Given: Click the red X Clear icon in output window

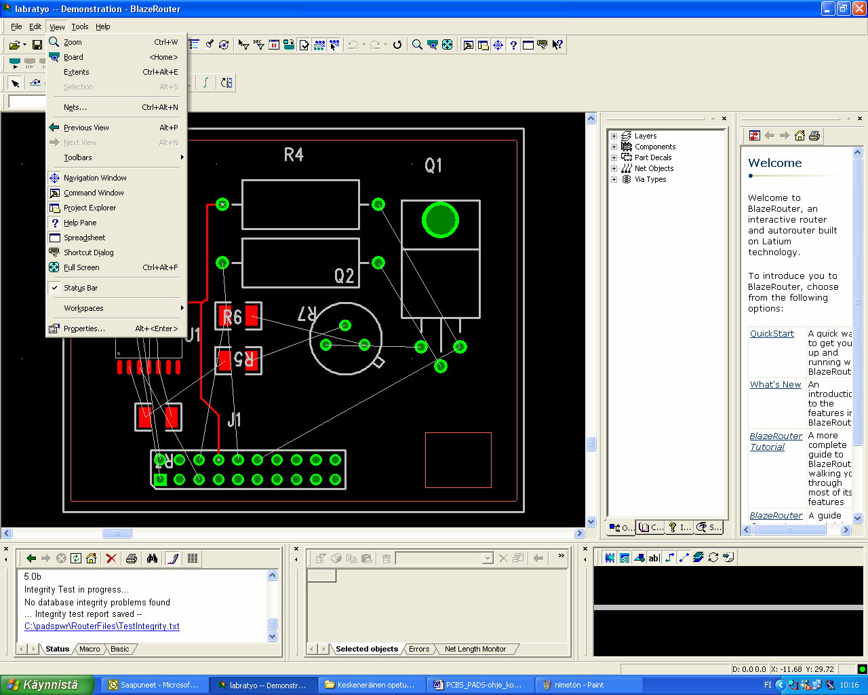Looking at the screenshot, I should point(111,558).
